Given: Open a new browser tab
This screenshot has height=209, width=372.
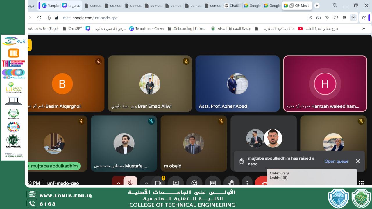Looking at the screenshot, I should tap(317, 6).
